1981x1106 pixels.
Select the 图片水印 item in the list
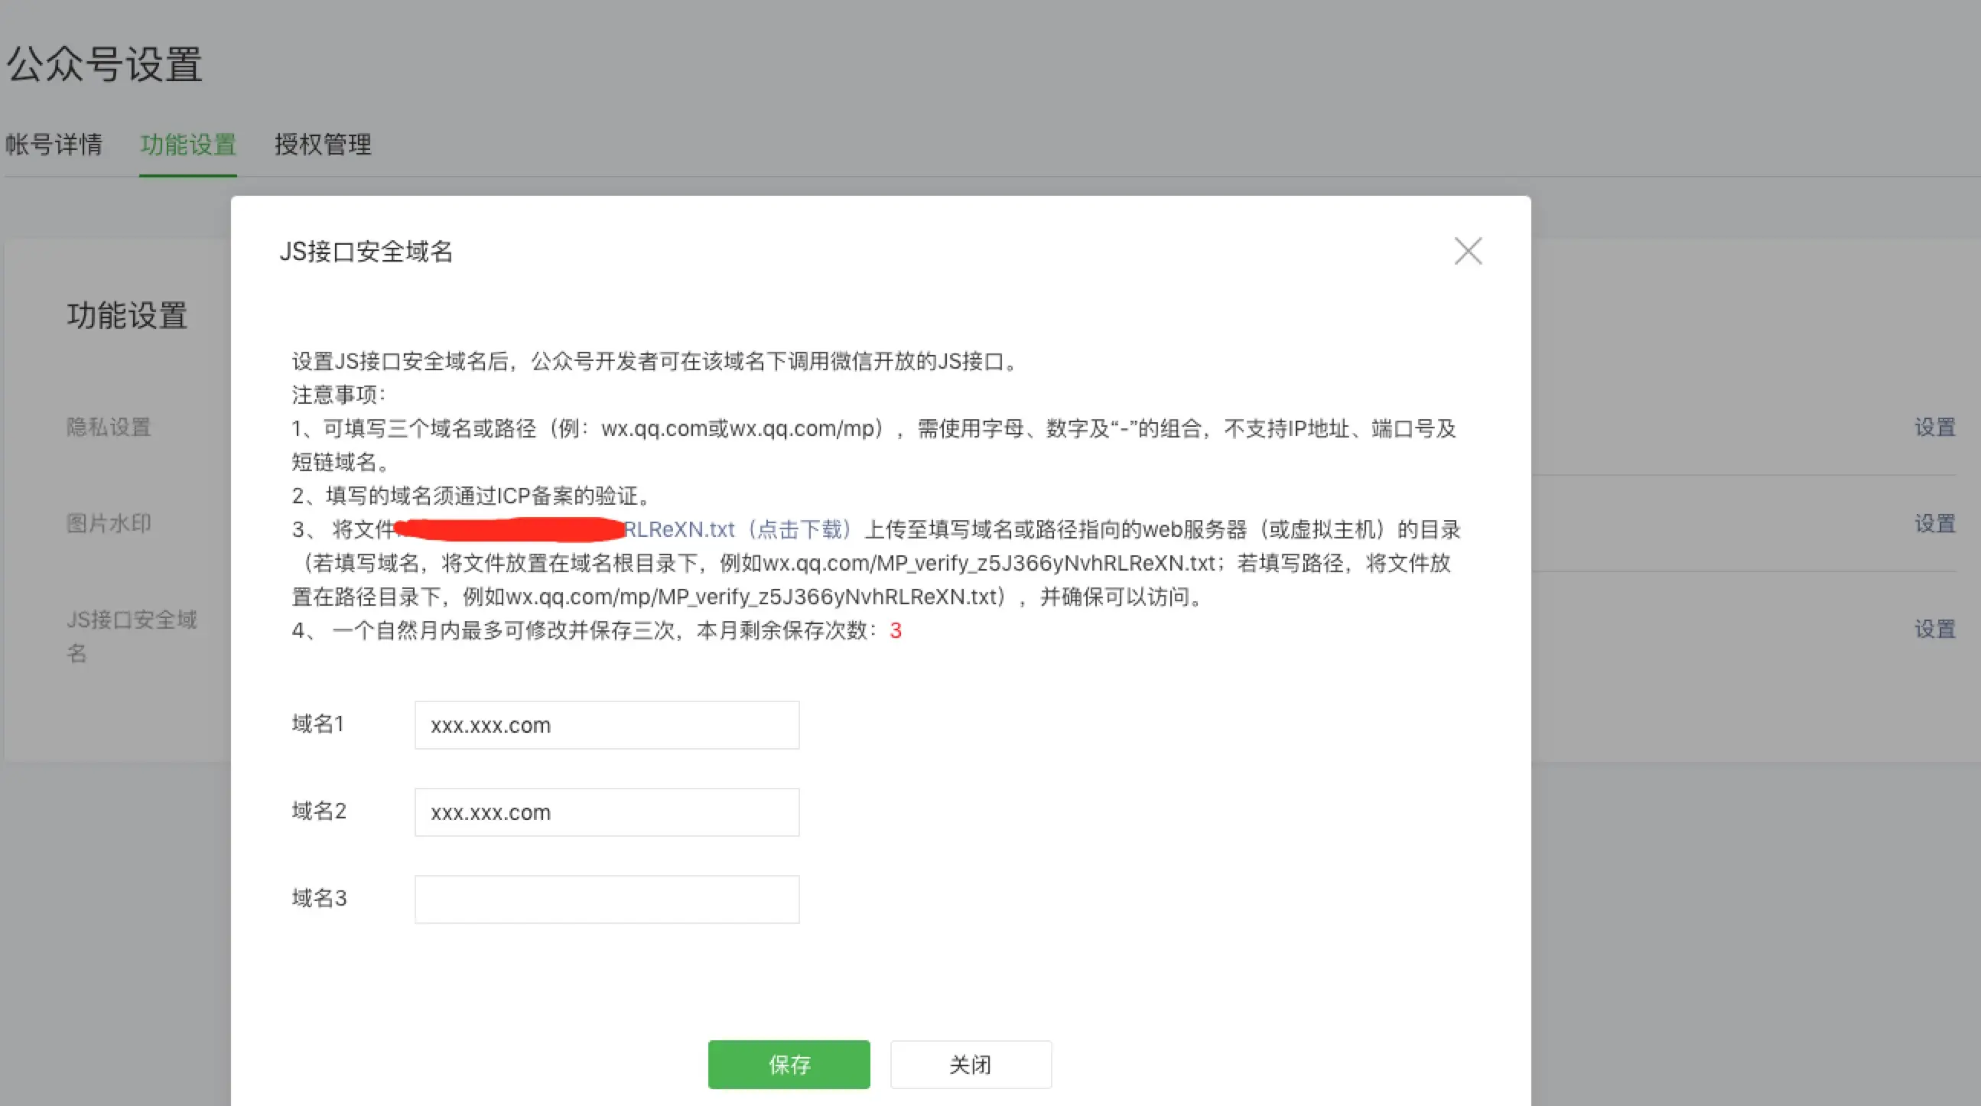[109, 524]
